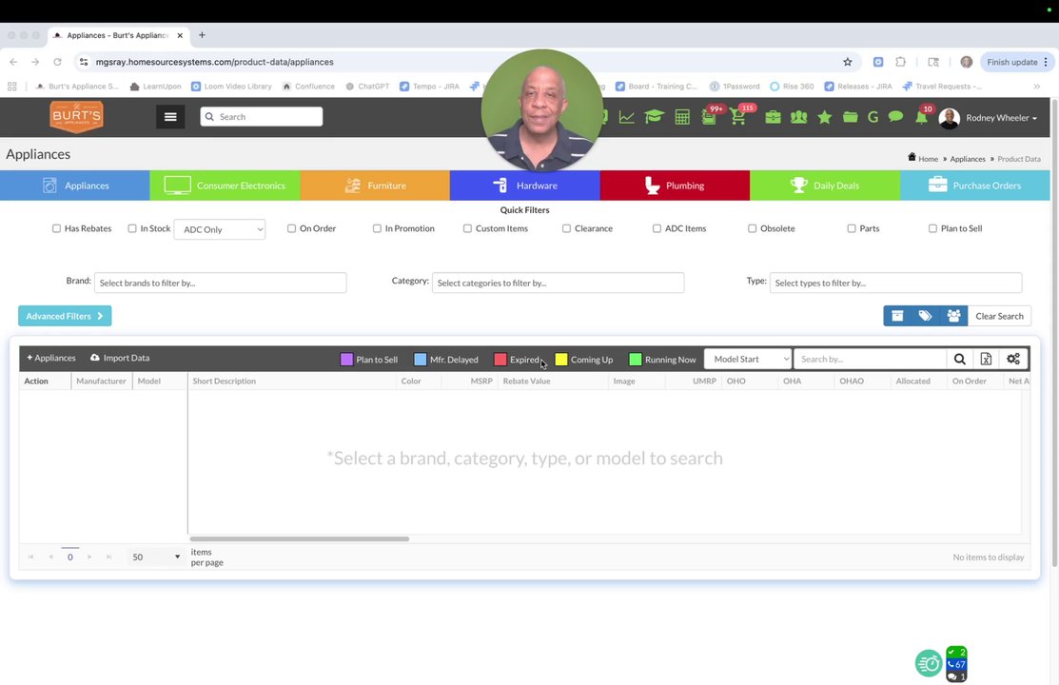Click the purple Plan to Sell swatch
Screen dimensions: 1059x685
point(346,360)
